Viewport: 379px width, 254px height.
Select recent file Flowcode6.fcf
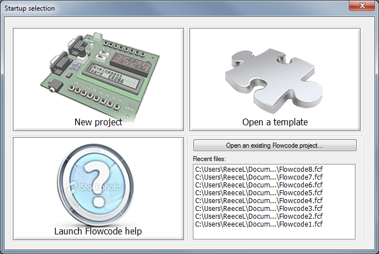[259, 185]
